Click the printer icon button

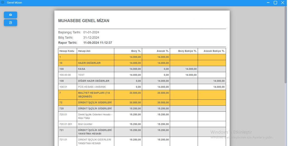pyautogui.click(x=11, y=15)
